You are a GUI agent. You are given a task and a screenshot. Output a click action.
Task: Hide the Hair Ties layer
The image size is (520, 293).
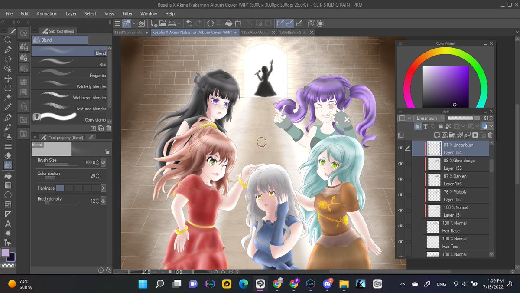point(401,242)
